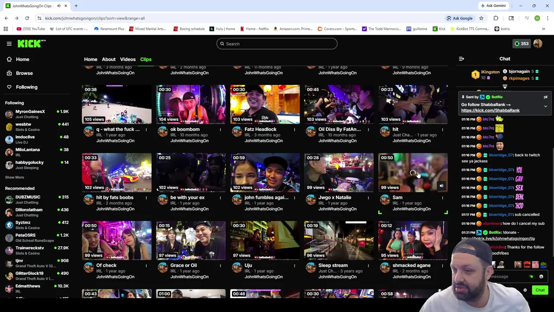554x312 pixels.
Task: Open options menu for 'hit' clip
Action: (442, 130)
